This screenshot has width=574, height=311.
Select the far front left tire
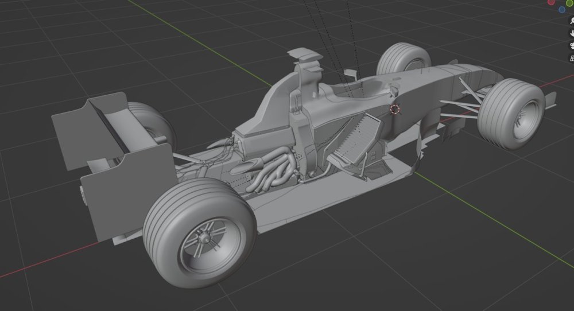click(403, 59)
